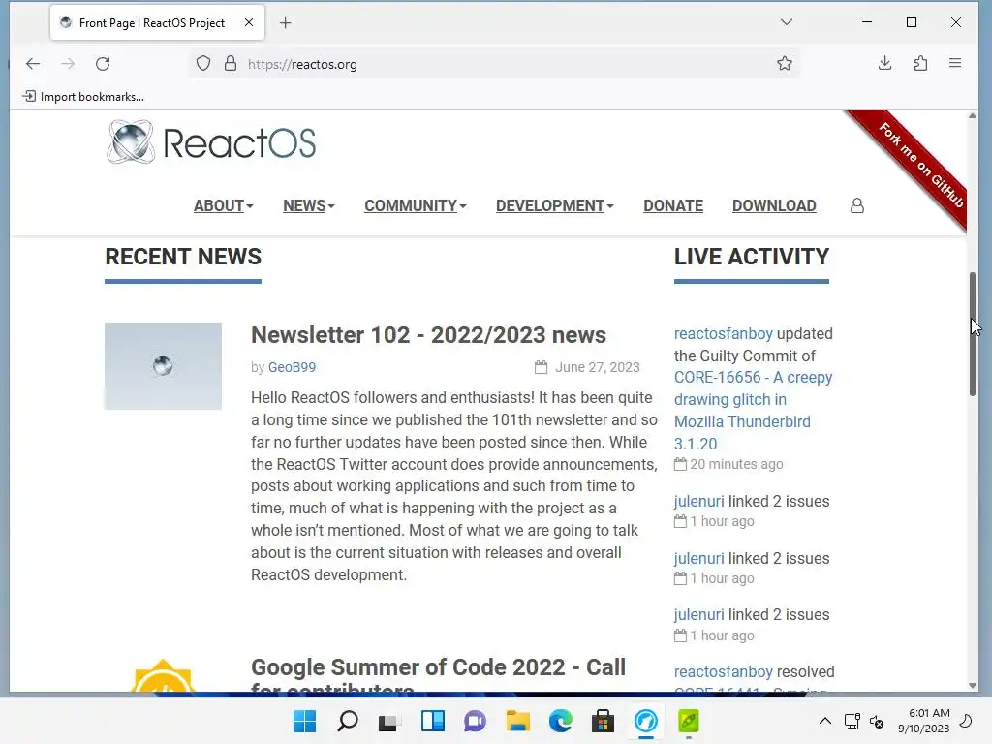Click the 'June 27, 2023' article date
Screen dimensions: 992x744
point(597,367)
